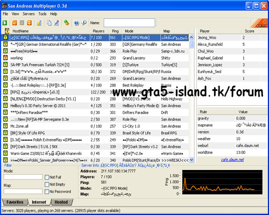This screenshot has height=215, width=269.
Task: Select the [GC:RPG] server row
Action: click(95, 38)
